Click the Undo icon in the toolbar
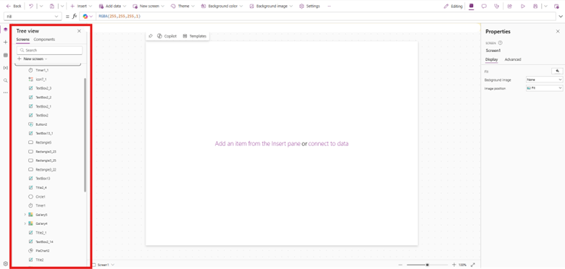This screenshot has width=565, height=269. (x=31, y=6)
